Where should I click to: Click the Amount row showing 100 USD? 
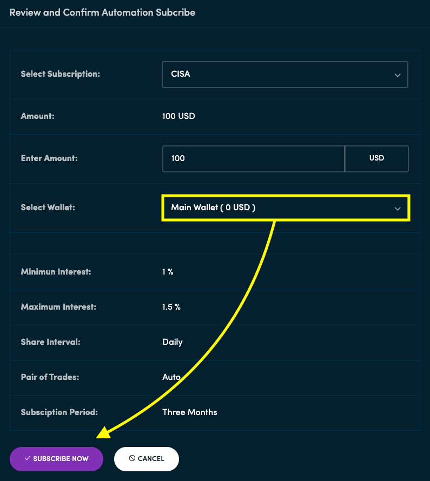pyautogui.click(x=178, y=116)
